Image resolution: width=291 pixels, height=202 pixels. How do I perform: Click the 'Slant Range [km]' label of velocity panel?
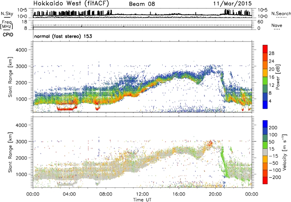pos(10,152)
